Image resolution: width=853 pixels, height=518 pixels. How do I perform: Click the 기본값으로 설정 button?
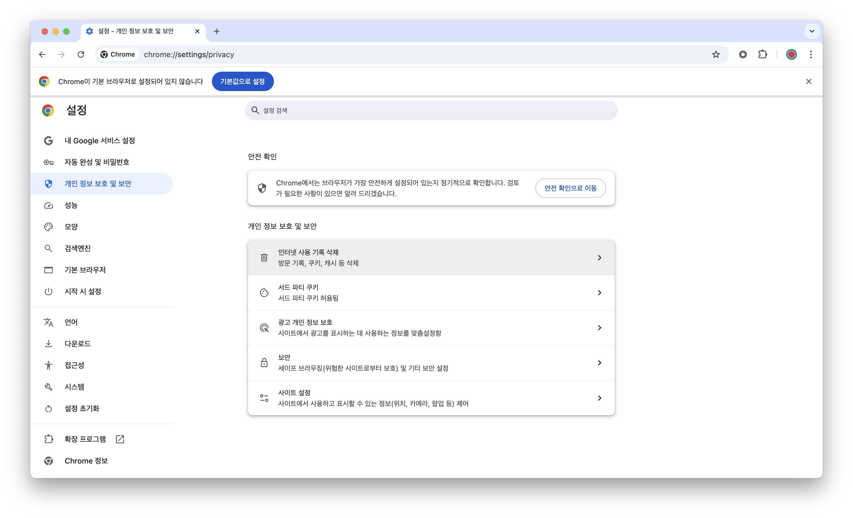pos(243,81)
